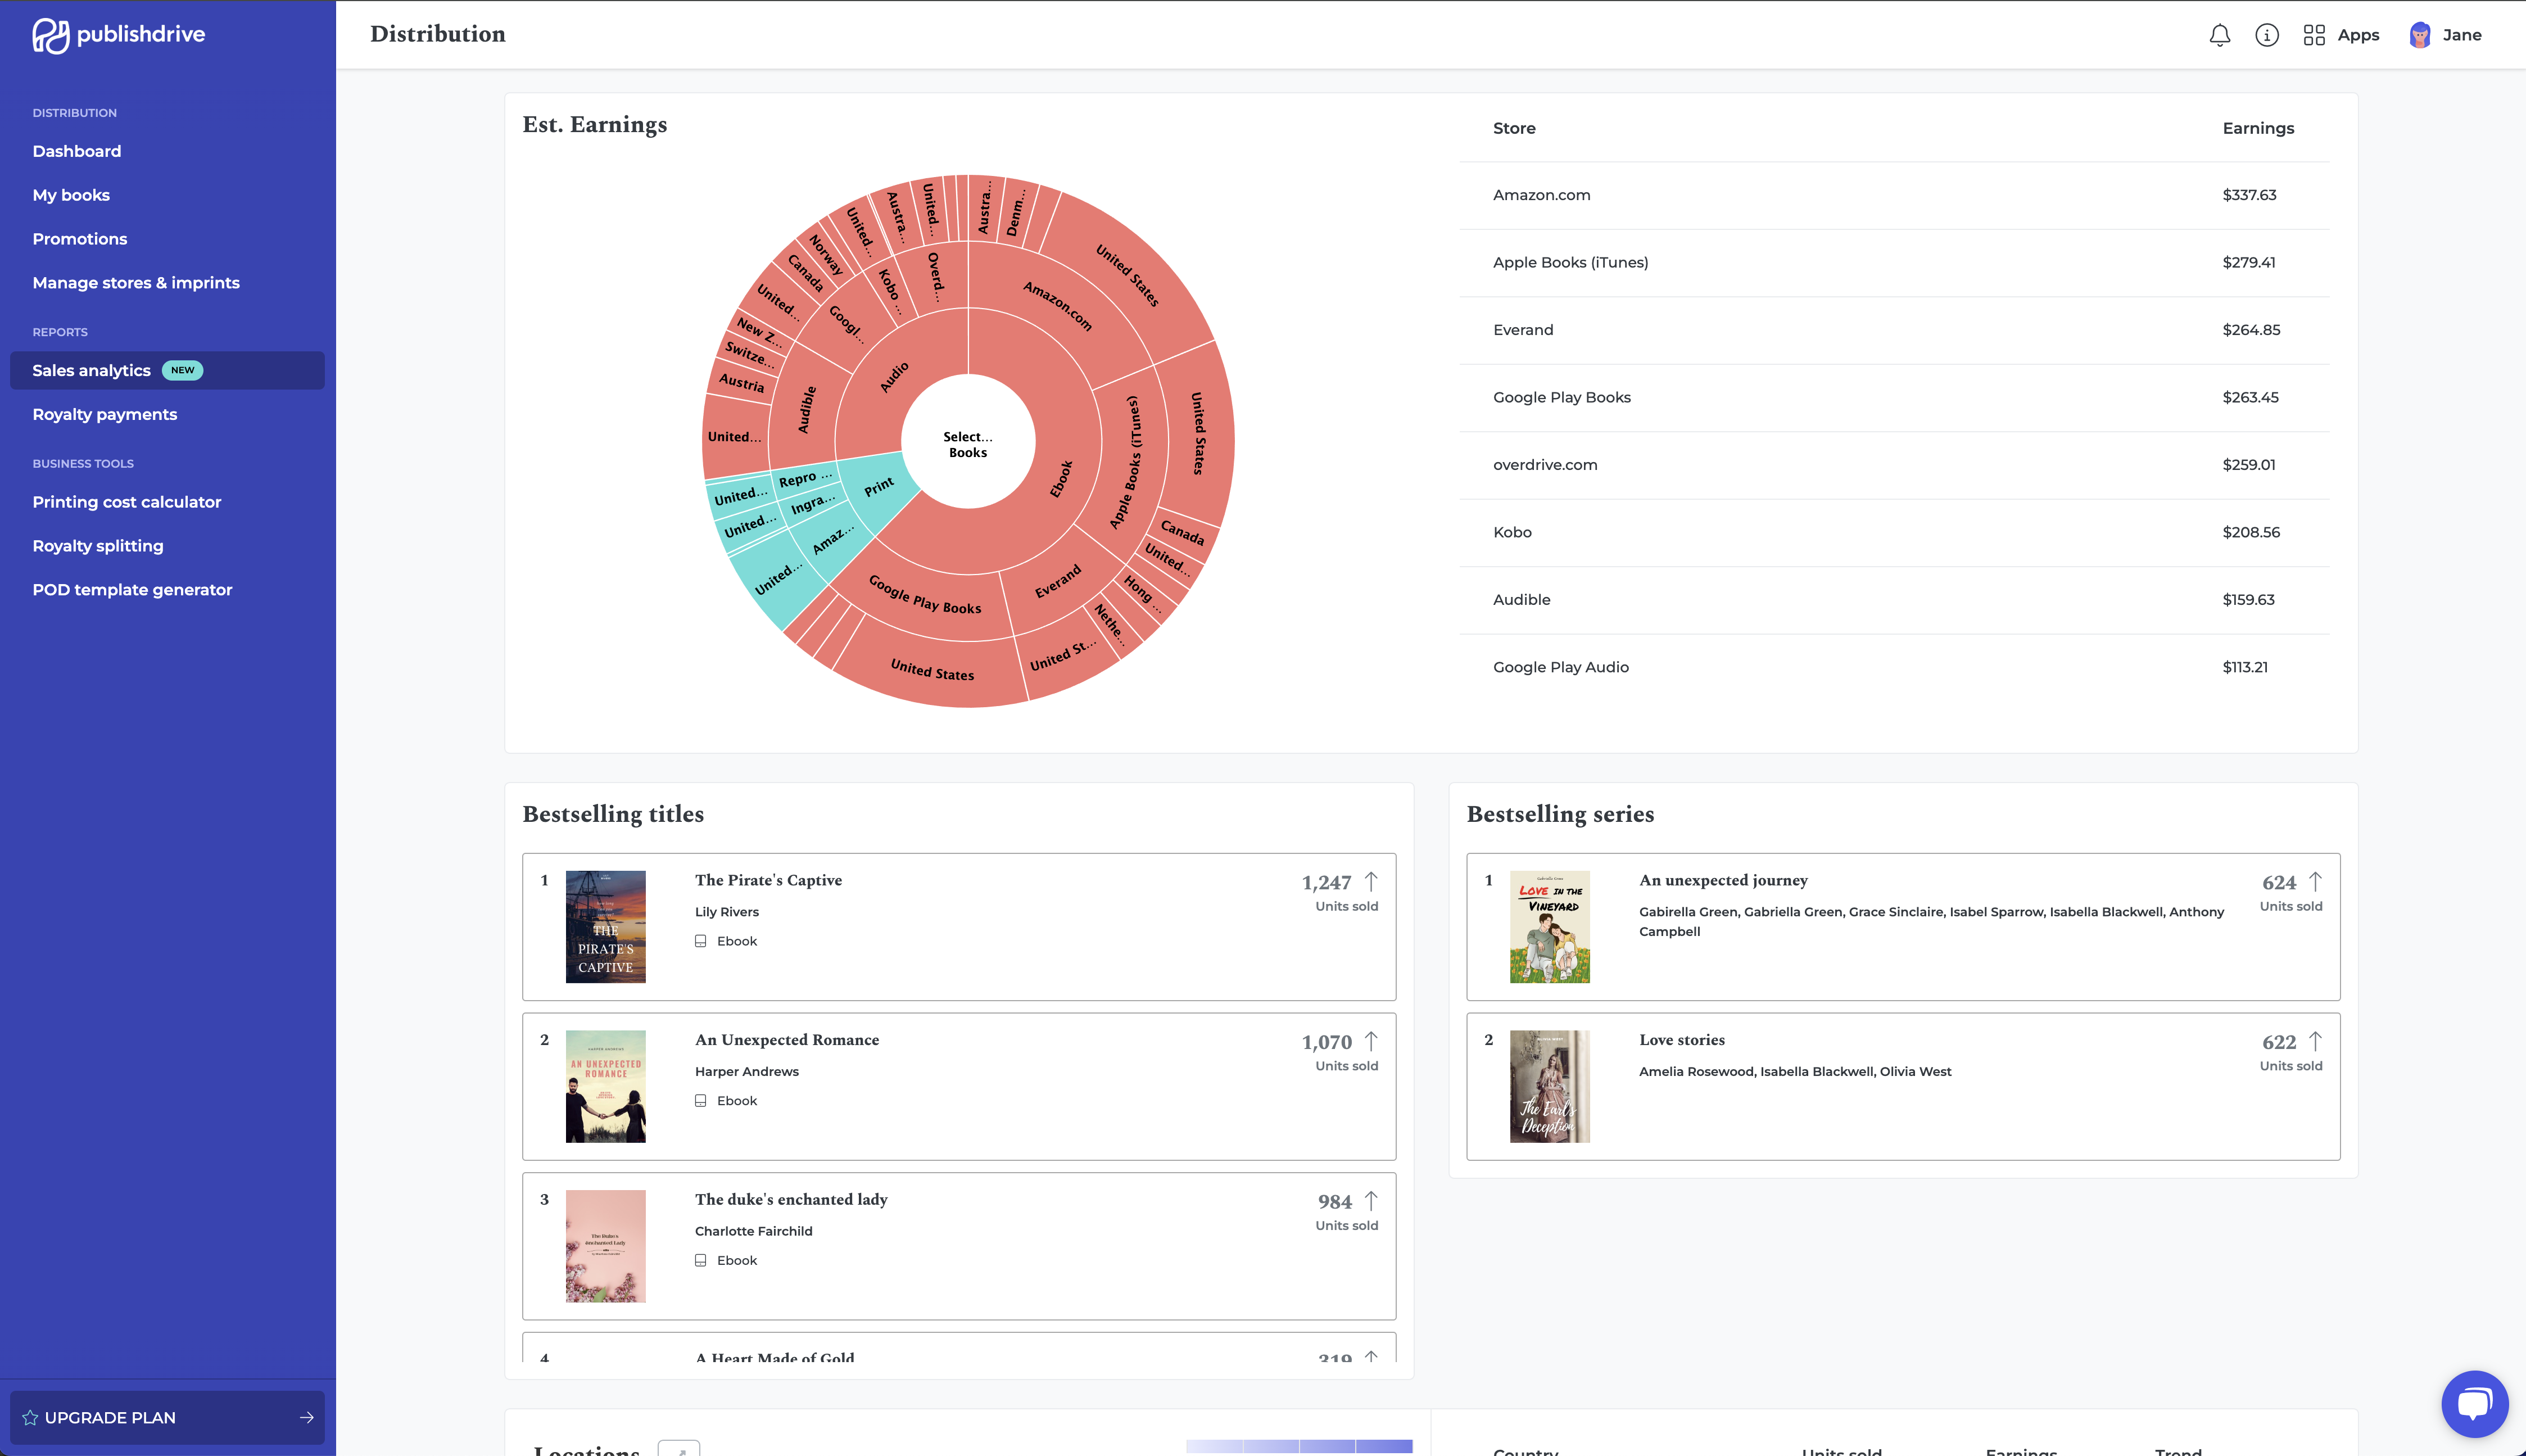Click The Earl's Deception series cover
Image resolution: width=2526 pixels, height=1456 pixels.
pos(1550,1086)
